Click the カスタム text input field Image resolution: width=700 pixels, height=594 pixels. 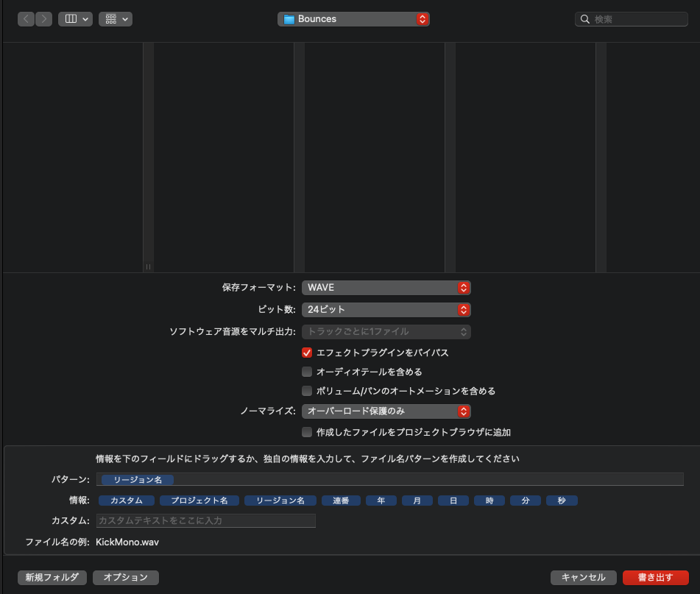coord(205,520)
